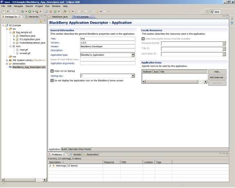Click the Remove button for icons
235x188 pixels.
217,83
